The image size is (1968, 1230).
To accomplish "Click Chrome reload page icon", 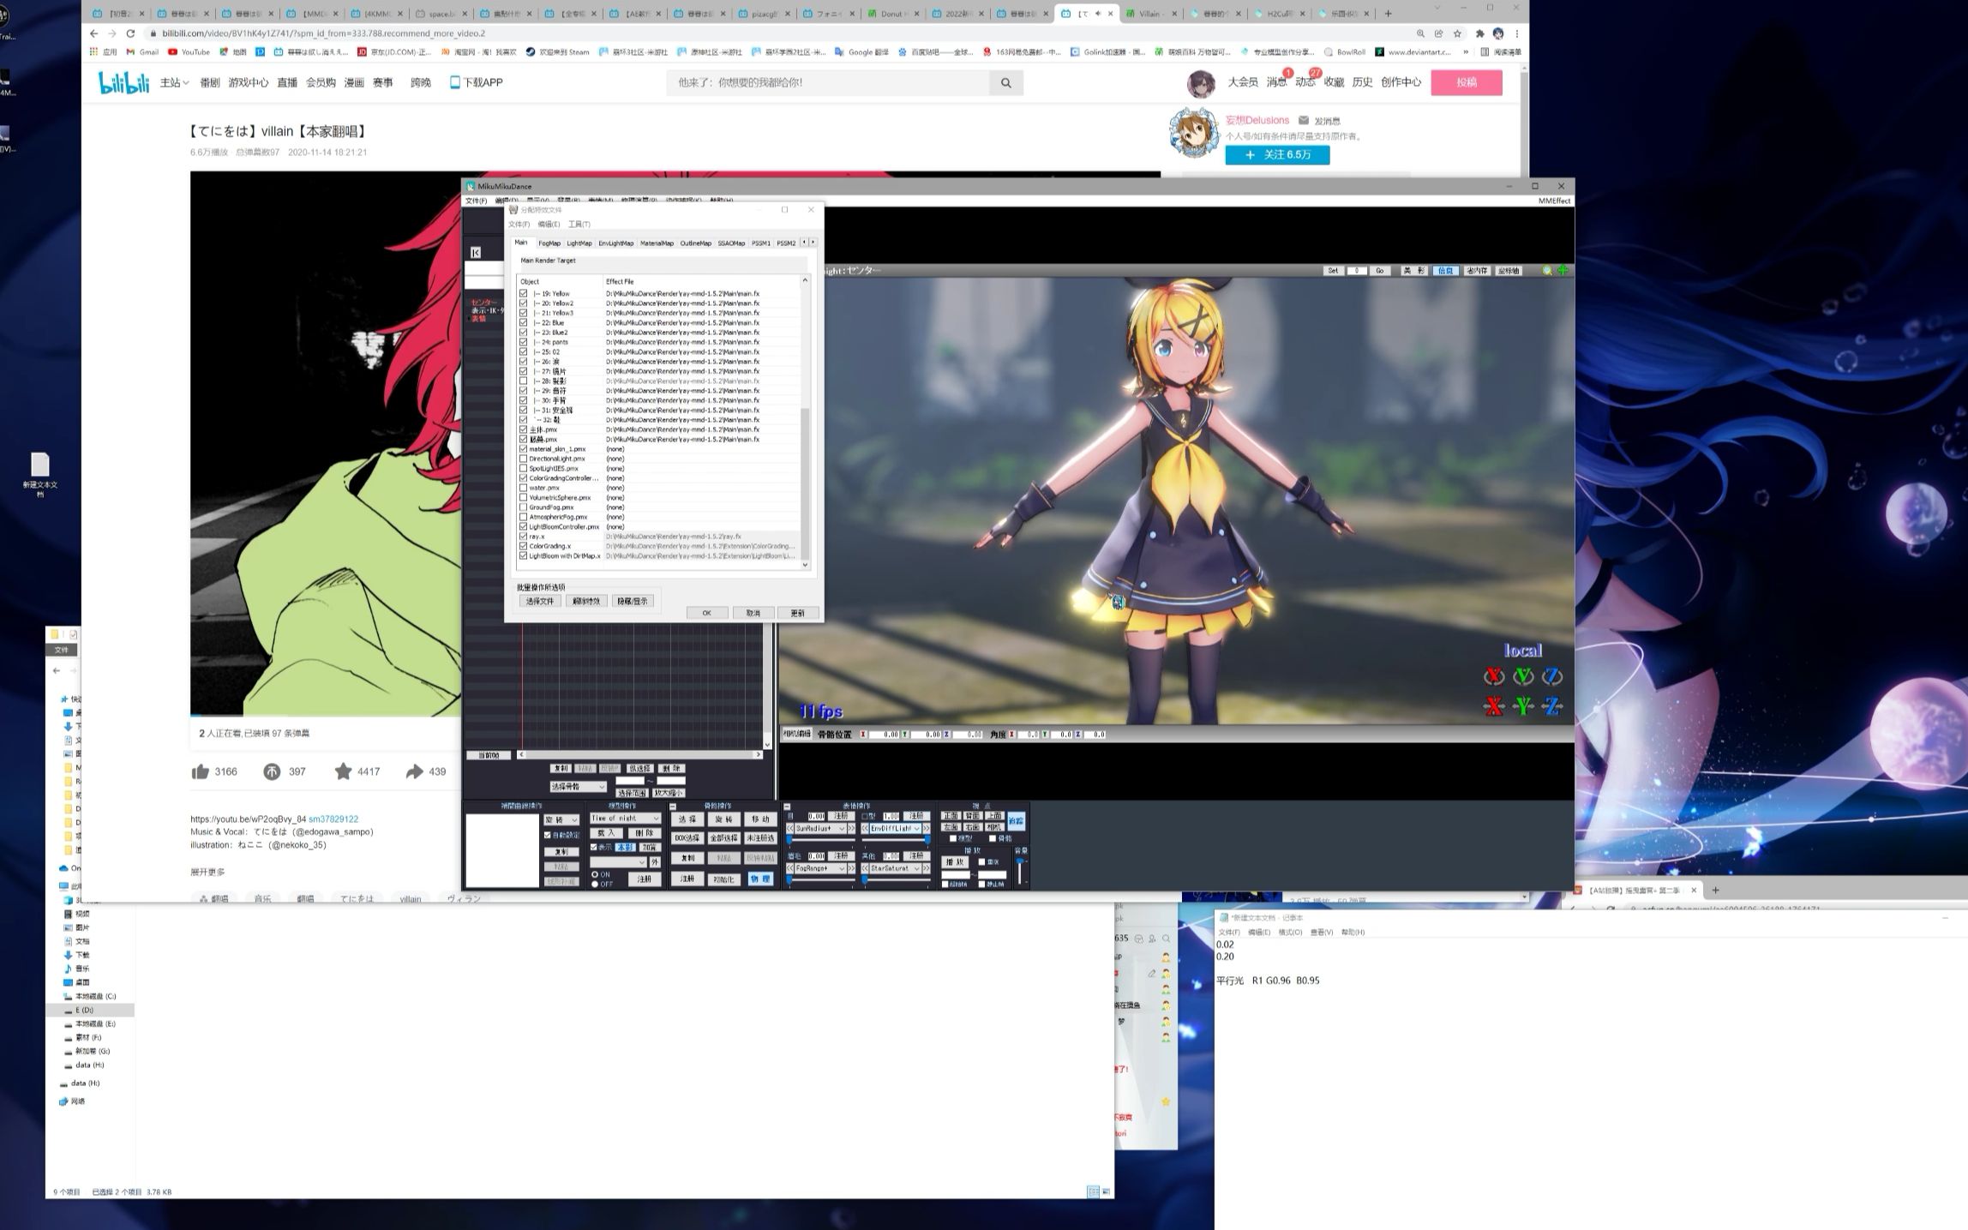I will coord(130,33).
